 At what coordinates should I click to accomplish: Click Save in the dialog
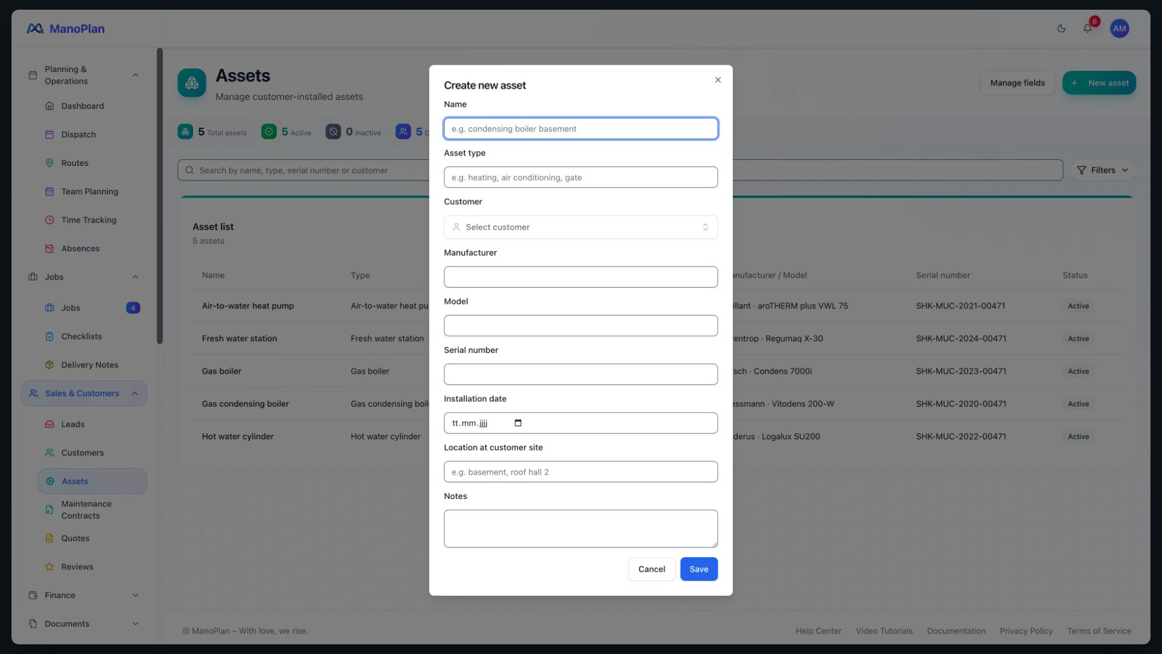tap(698, 569)
